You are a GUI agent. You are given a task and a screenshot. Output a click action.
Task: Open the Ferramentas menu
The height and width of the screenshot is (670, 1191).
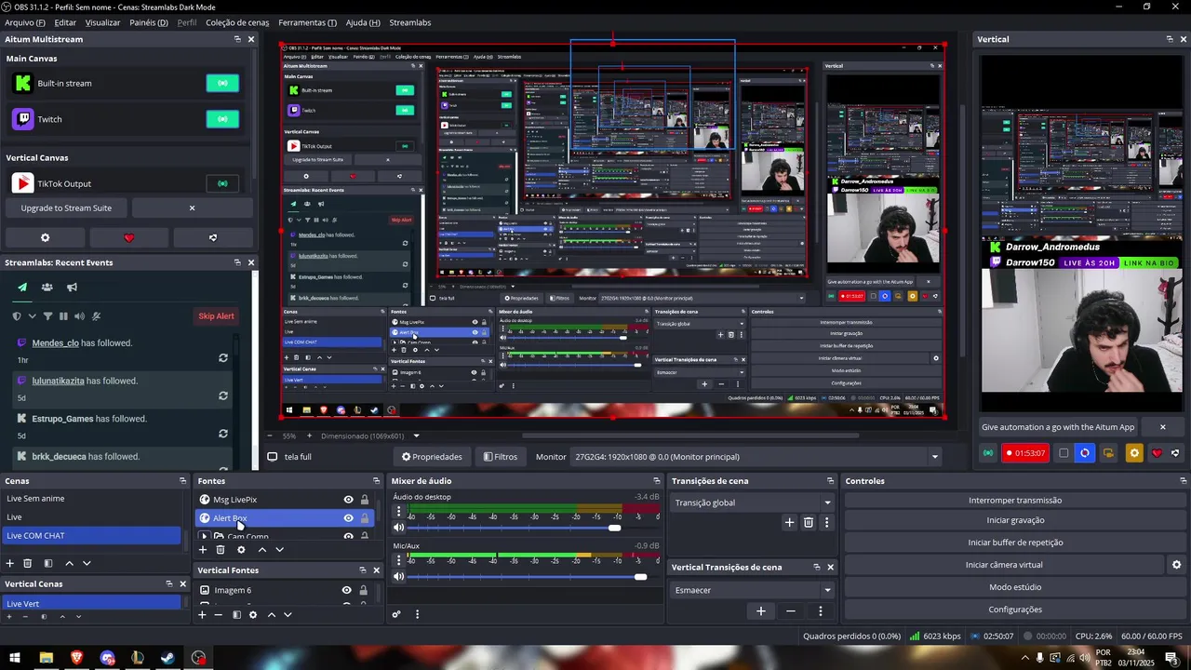[308, 22]
